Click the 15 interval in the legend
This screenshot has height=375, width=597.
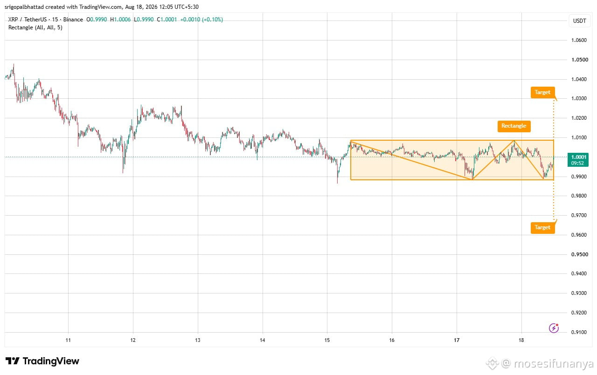point(55,20)
